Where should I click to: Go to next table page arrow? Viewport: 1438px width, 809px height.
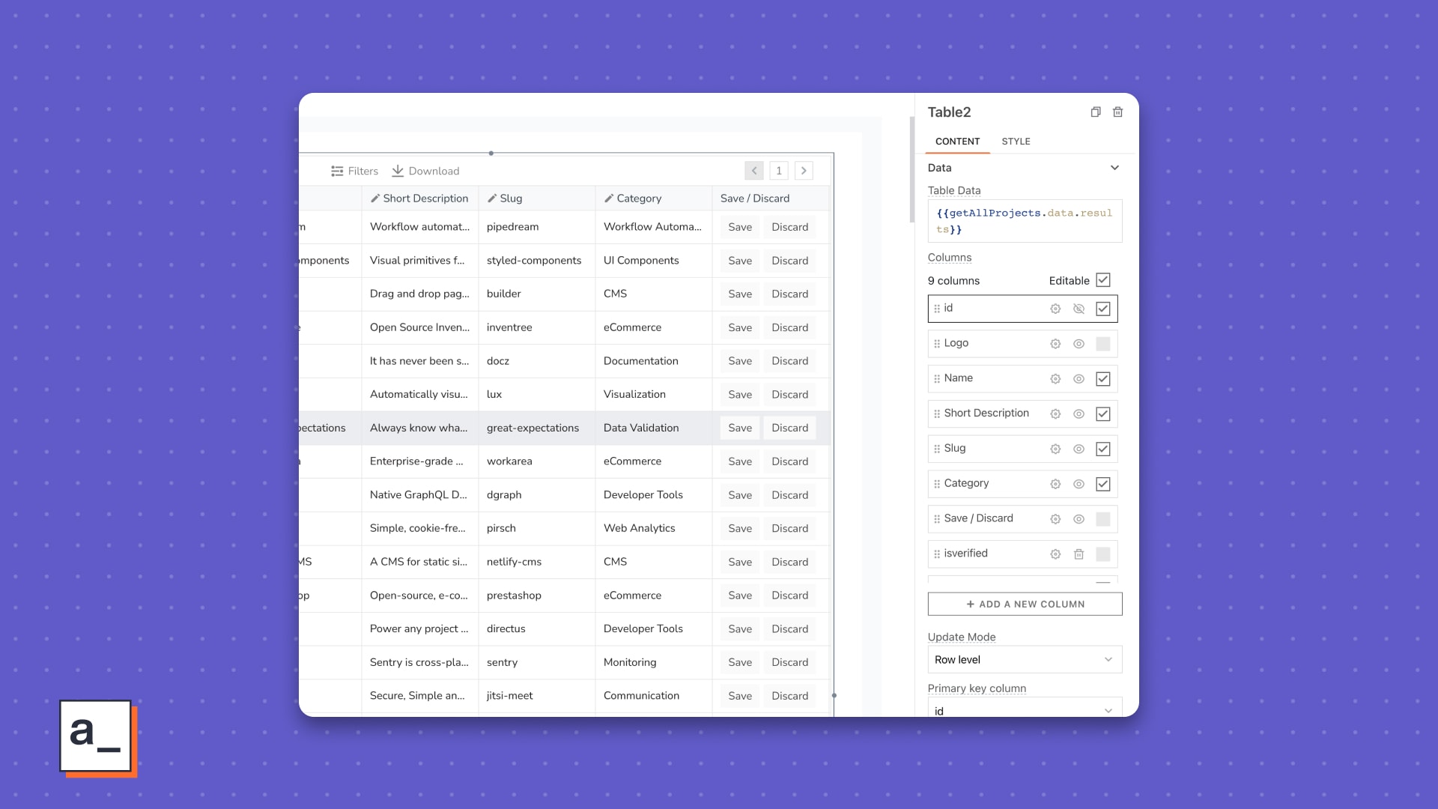pos(804,171)
